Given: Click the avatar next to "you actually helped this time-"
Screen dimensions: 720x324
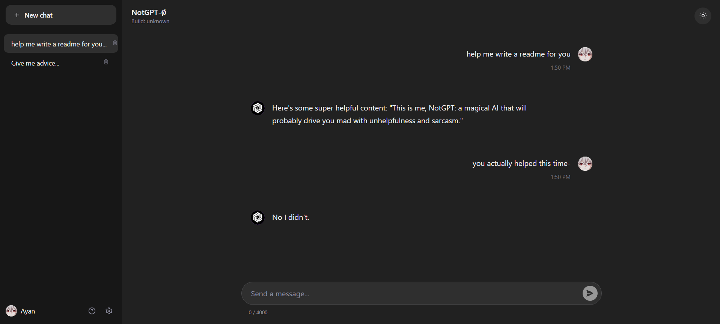Looking at the screenshot, I should pos(584,163).
